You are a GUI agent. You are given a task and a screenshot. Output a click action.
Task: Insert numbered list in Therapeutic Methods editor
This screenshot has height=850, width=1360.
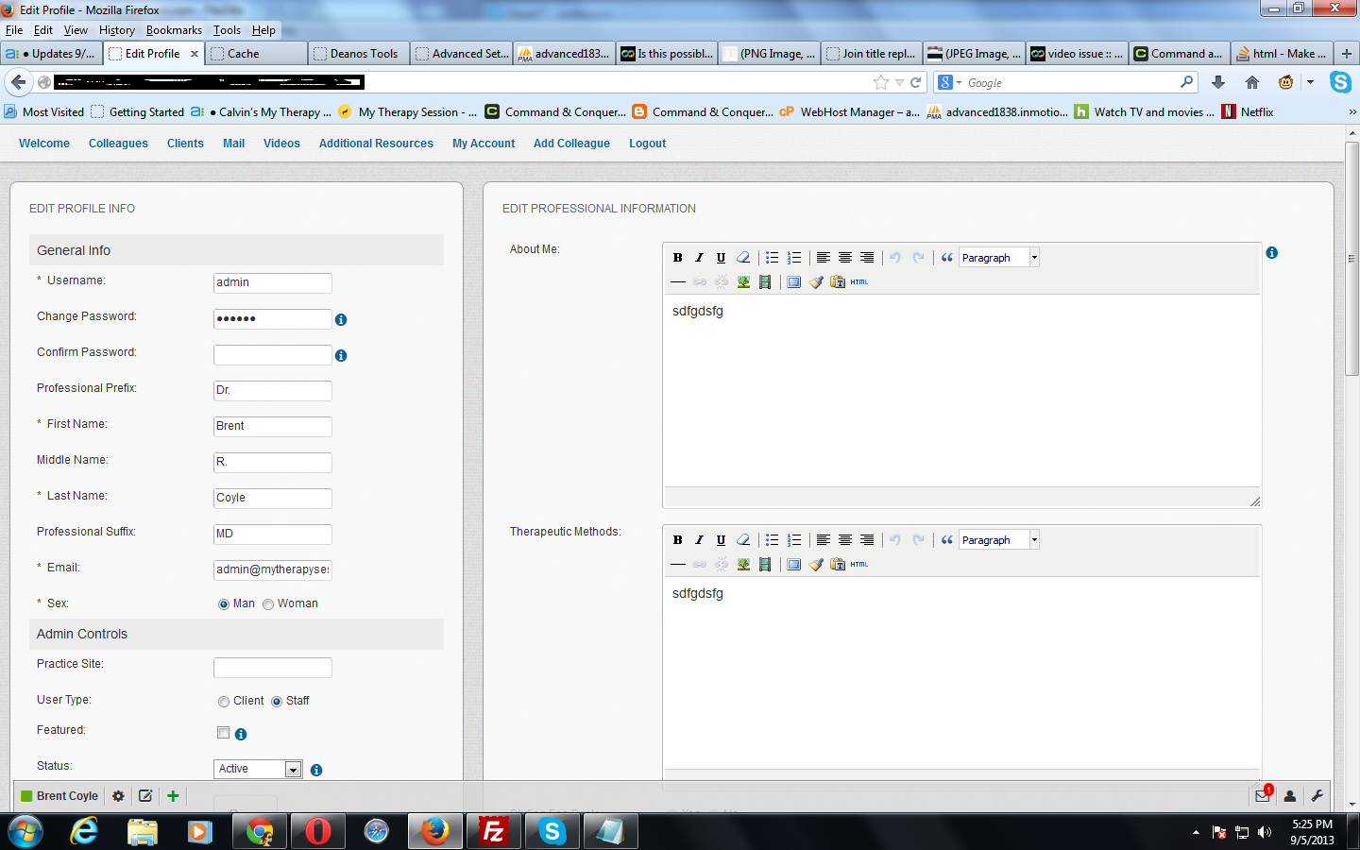pos(794,540)
